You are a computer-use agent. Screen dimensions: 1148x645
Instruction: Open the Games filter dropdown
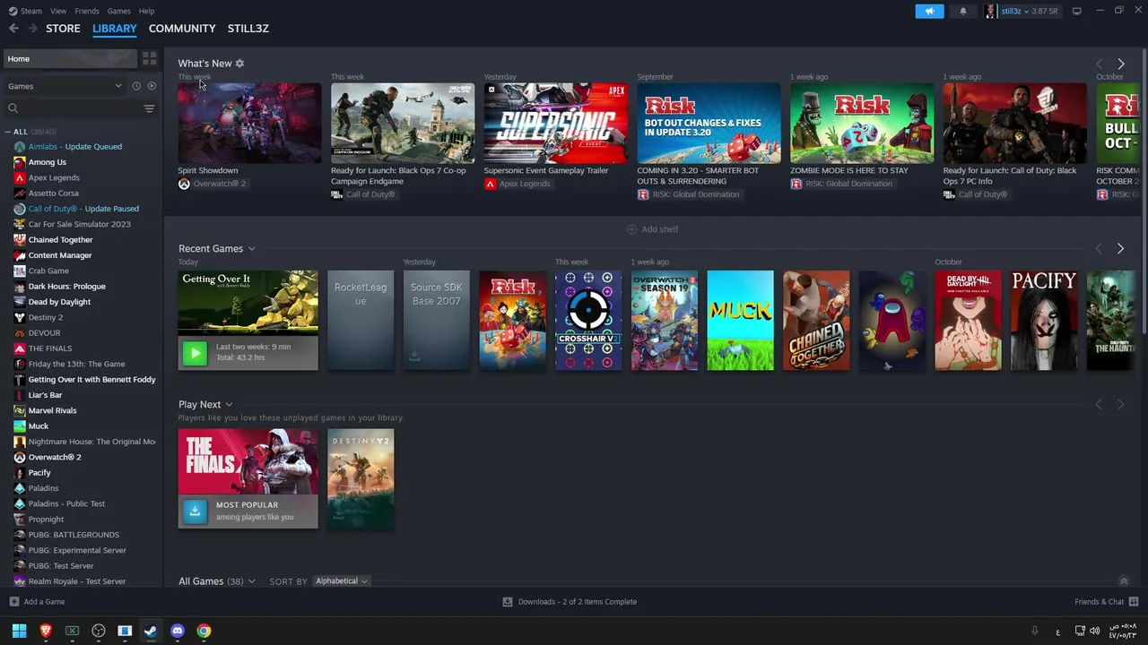65,86
